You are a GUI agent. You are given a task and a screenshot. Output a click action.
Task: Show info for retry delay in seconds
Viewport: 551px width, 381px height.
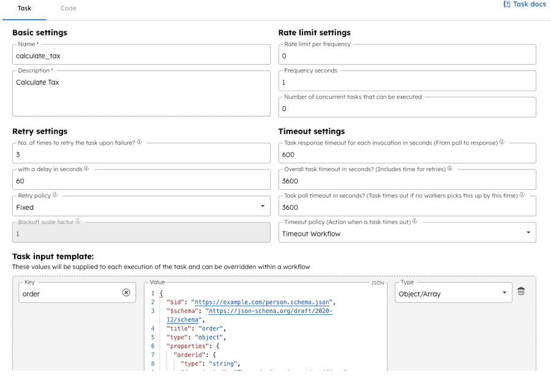pos(86,169)
